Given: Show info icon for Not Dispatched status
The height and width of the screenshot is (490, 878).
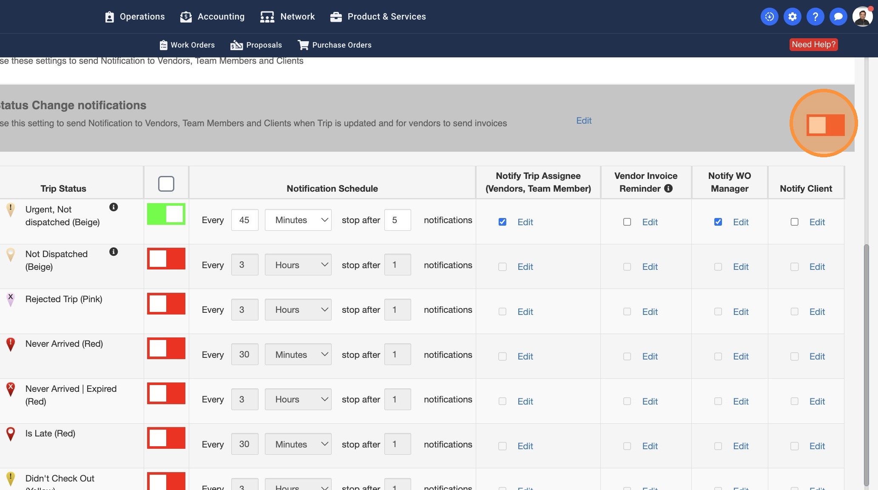Looking at the screenshot, I should [x=114, y=252].
